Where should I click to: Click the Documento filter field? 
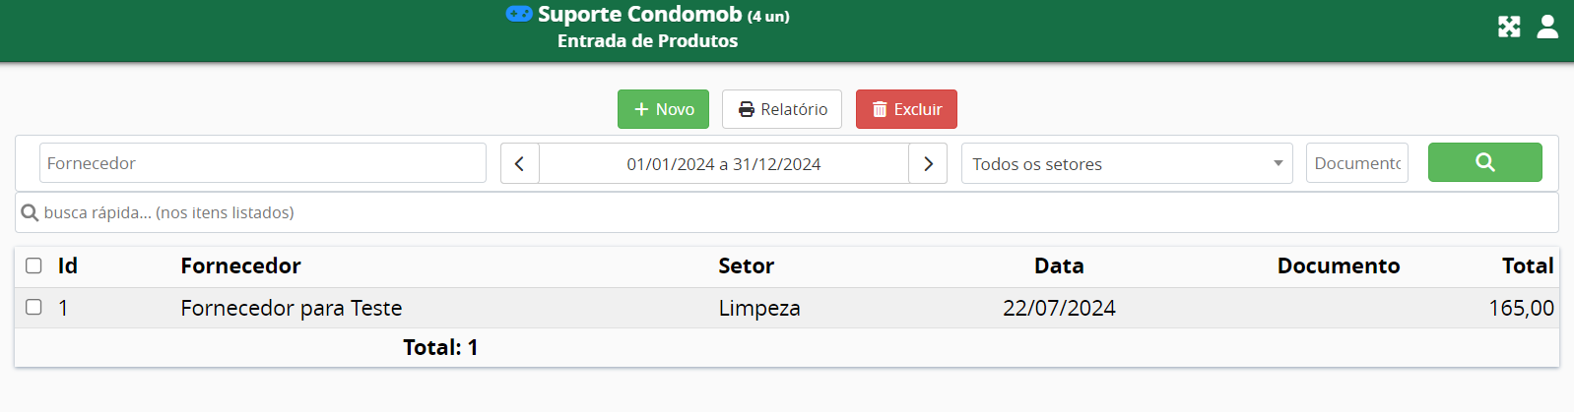click(1356, 163)
